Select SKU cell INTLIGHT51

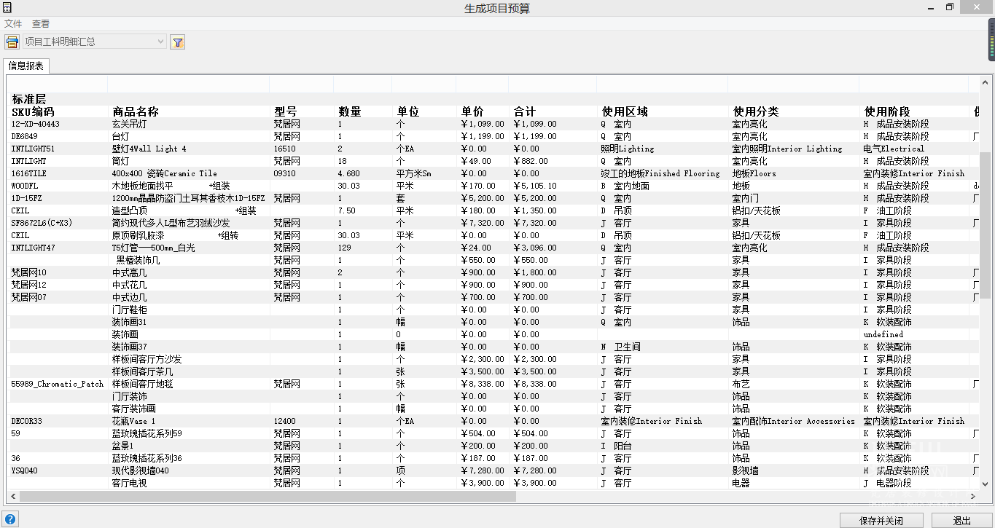(33, 149)
